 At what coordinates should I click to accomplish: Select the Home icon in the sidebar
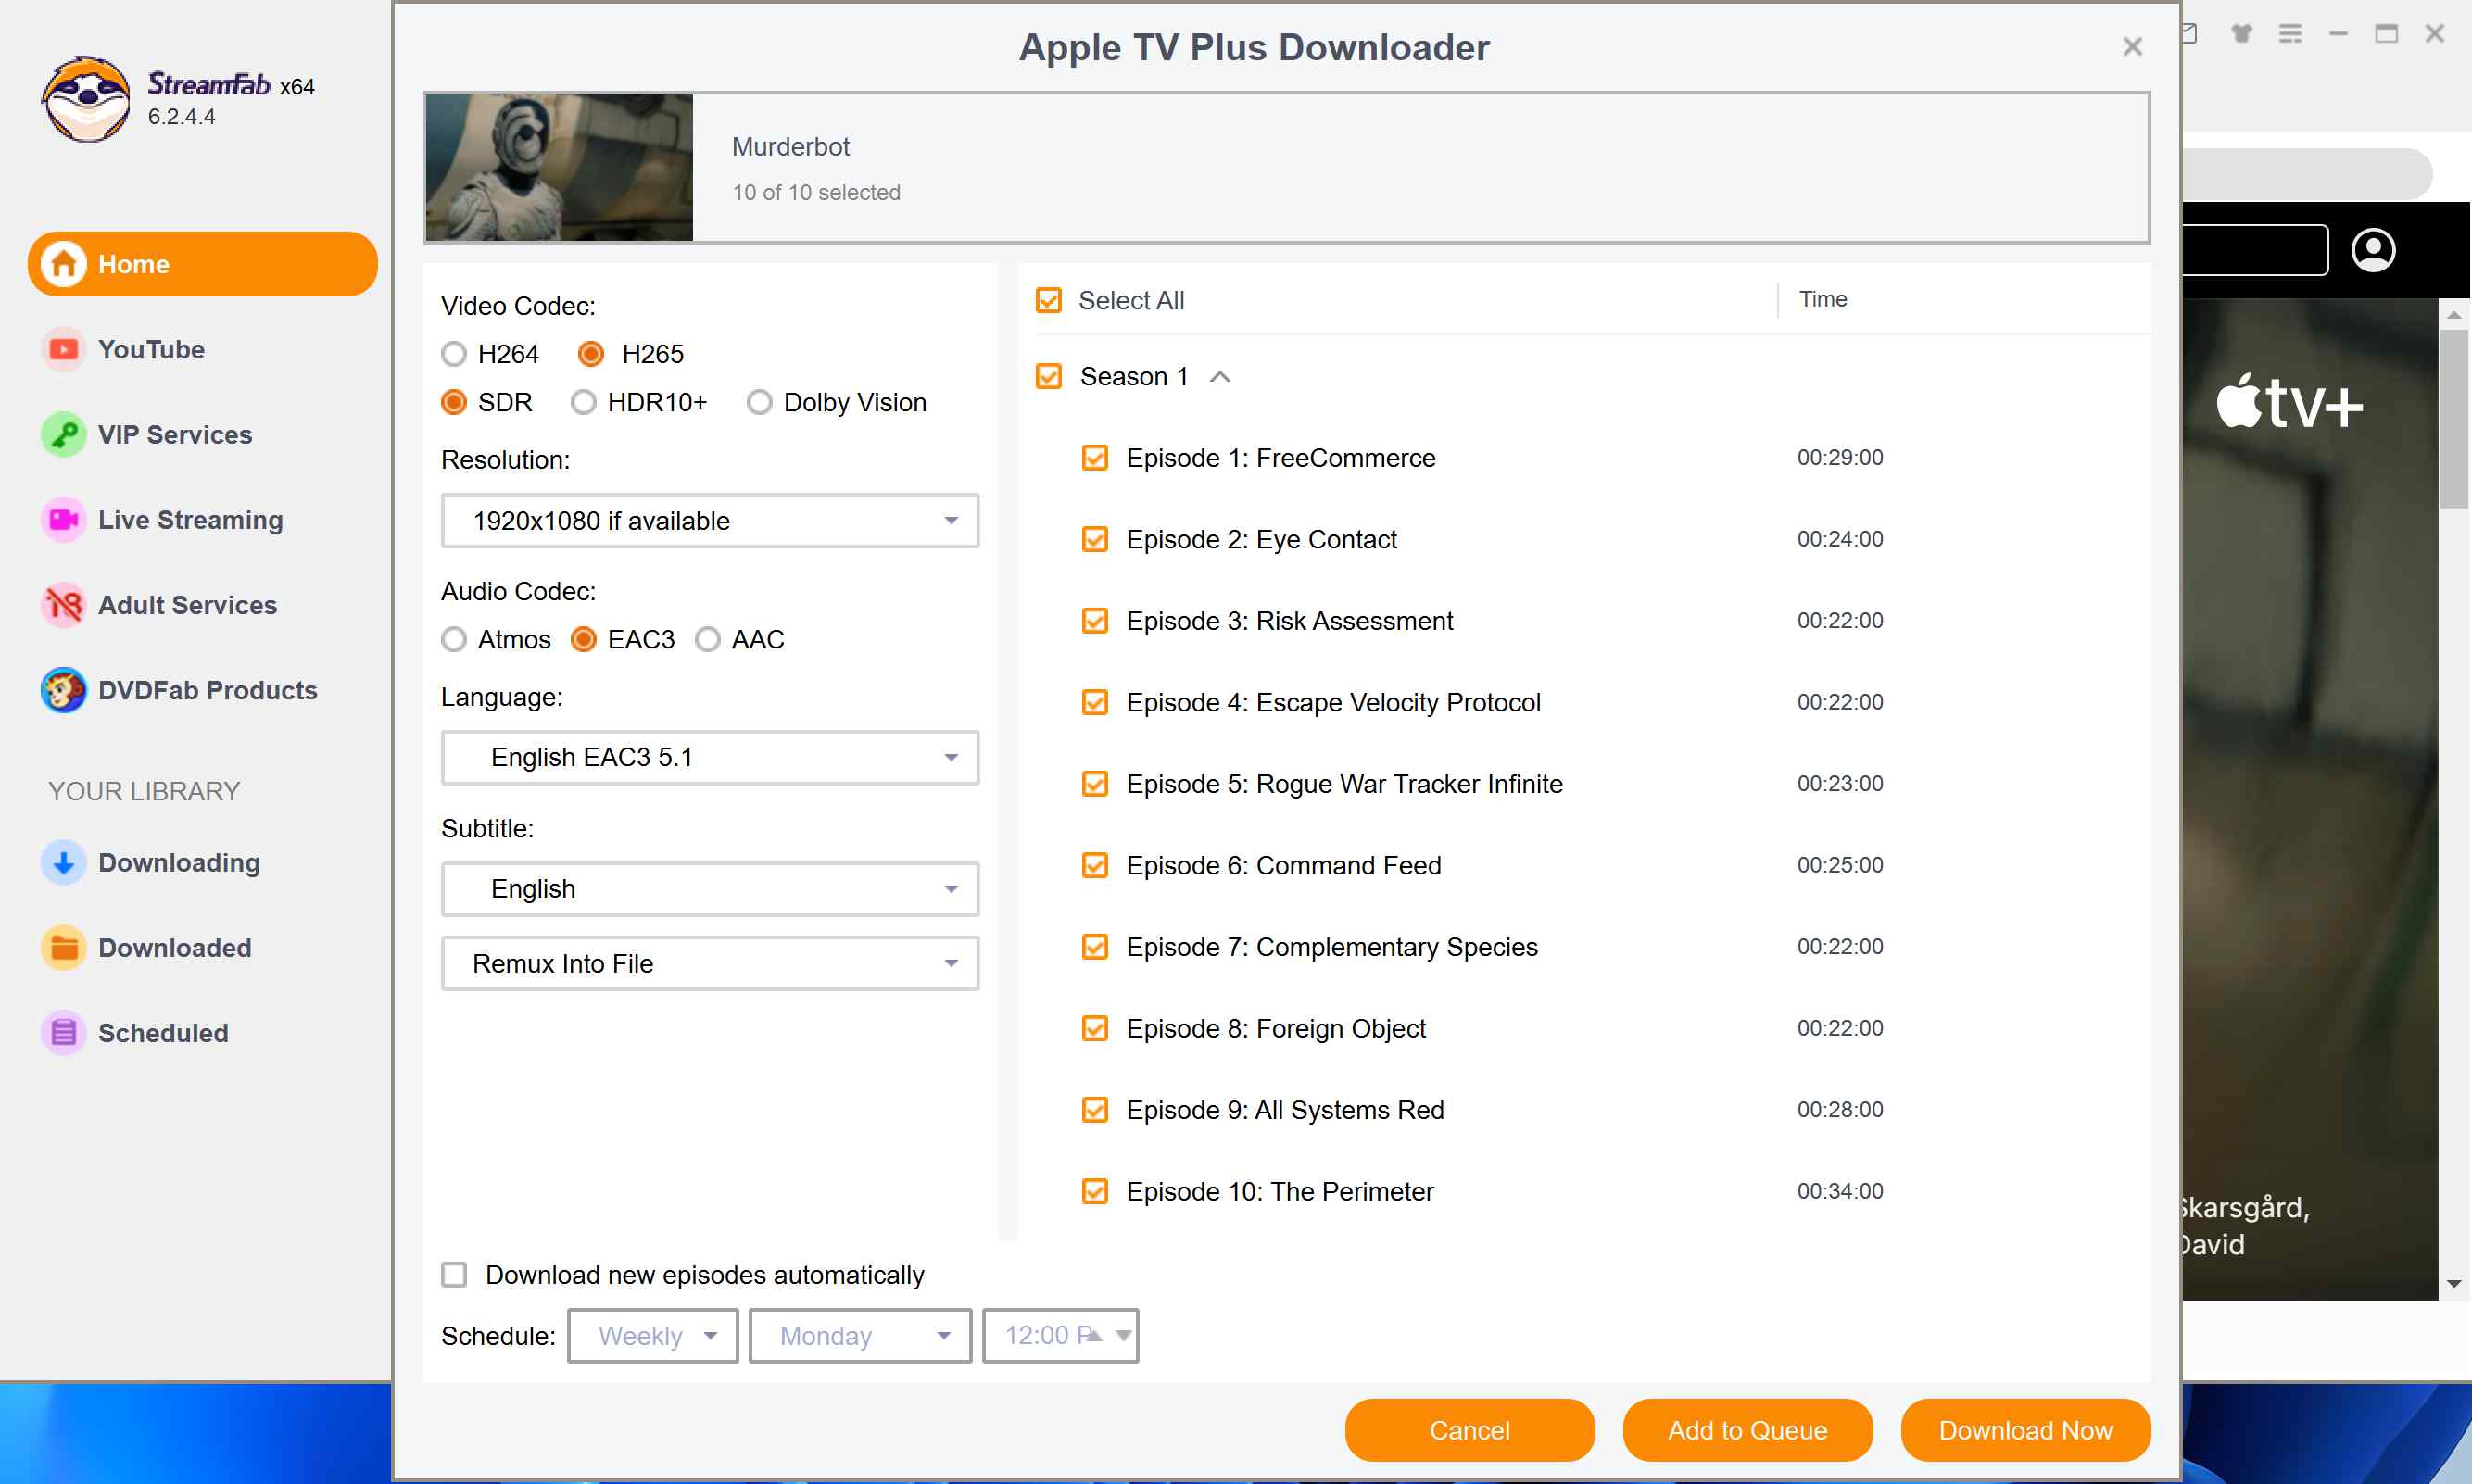(x=63, y=264)
